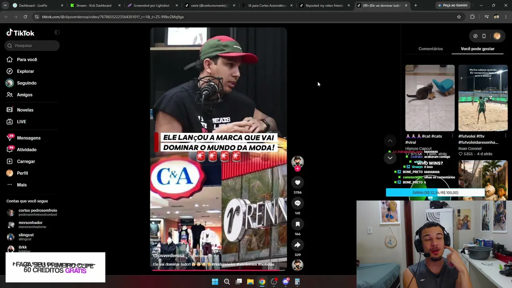Switch to the Dashboard - LivePix tab
512x288 pixels.
[x=33, y=6]
